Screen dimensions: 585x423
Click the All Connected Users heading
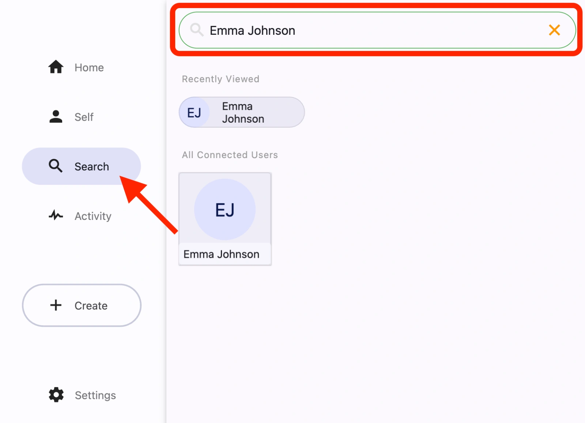coord(230,155)
